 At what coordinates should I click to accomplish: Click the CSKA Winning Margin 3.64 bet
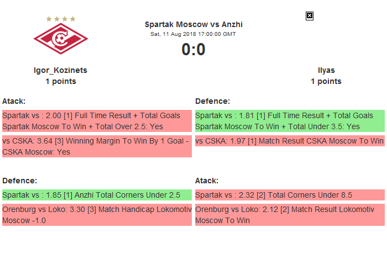point(97,146)
